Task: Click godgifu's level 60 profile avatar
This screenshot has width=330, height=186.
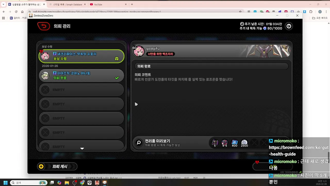Action: pyautogui.click(x=139, y=51)
